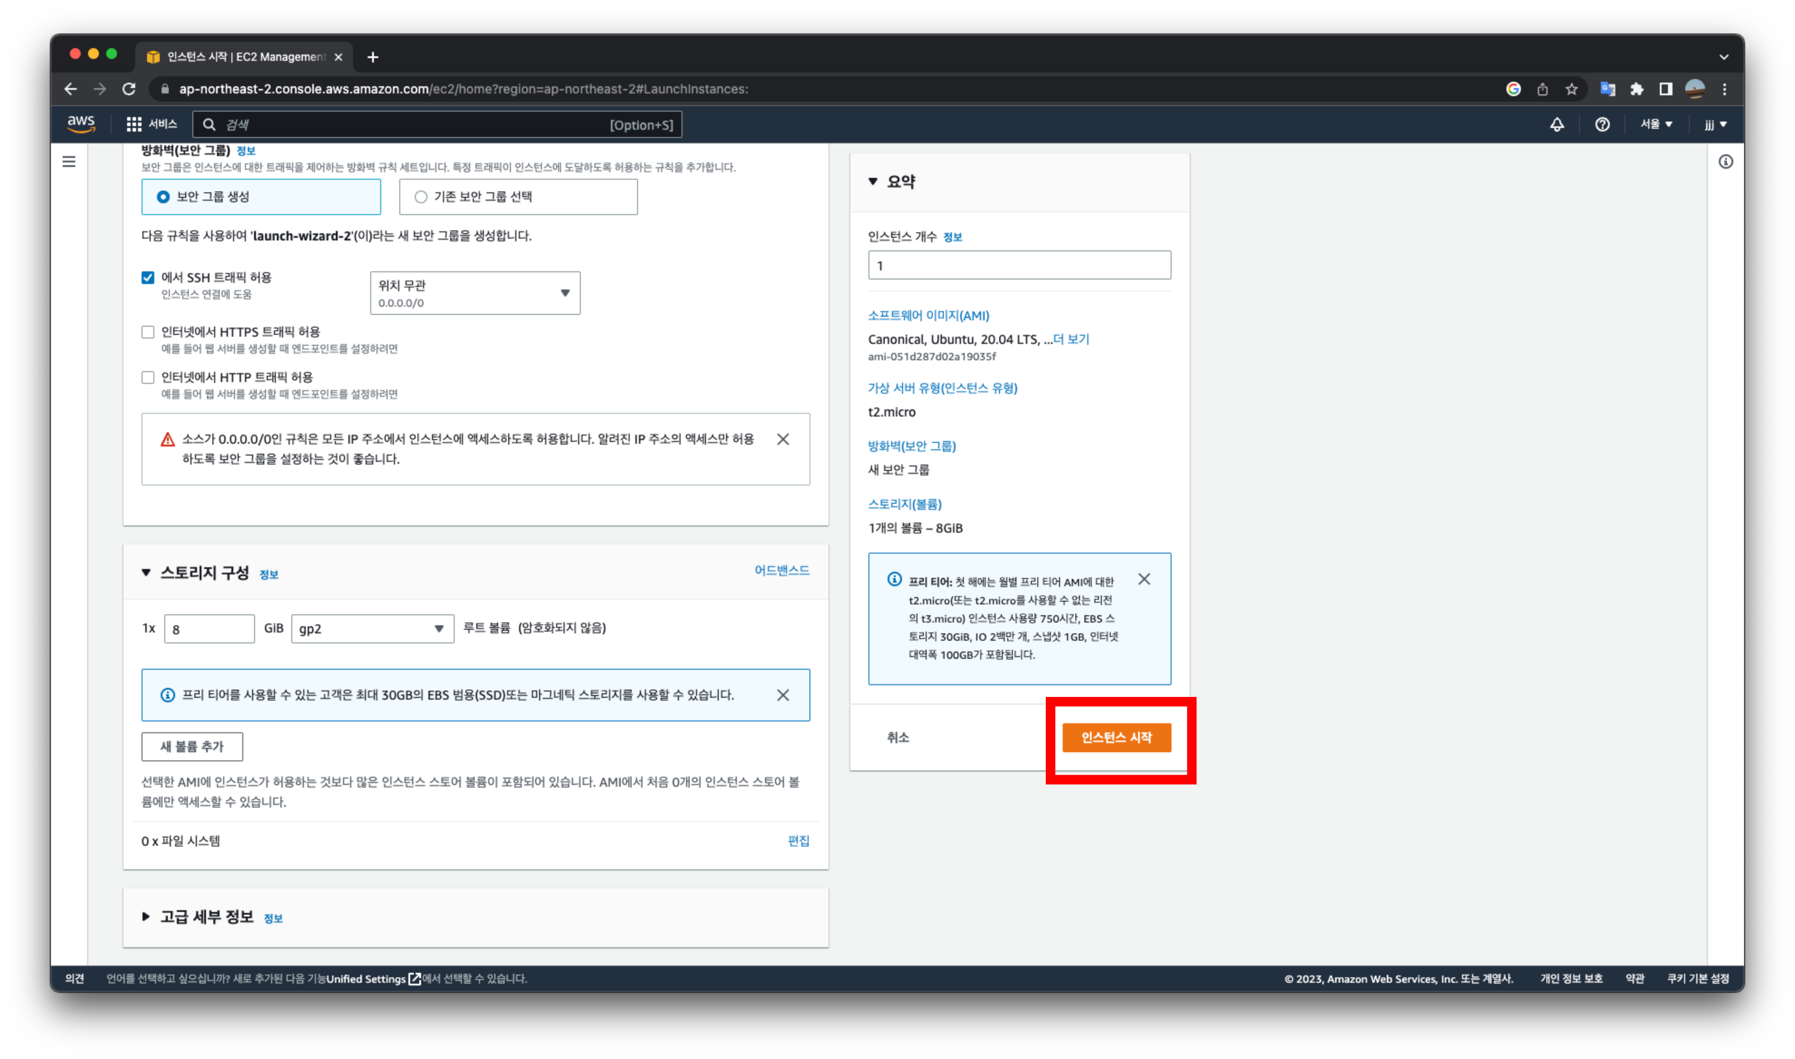Screen dimensions: 1795x1059
Task: Dismiss the 0.0.0.0/0 security warning alert
Action: (783, 439)
